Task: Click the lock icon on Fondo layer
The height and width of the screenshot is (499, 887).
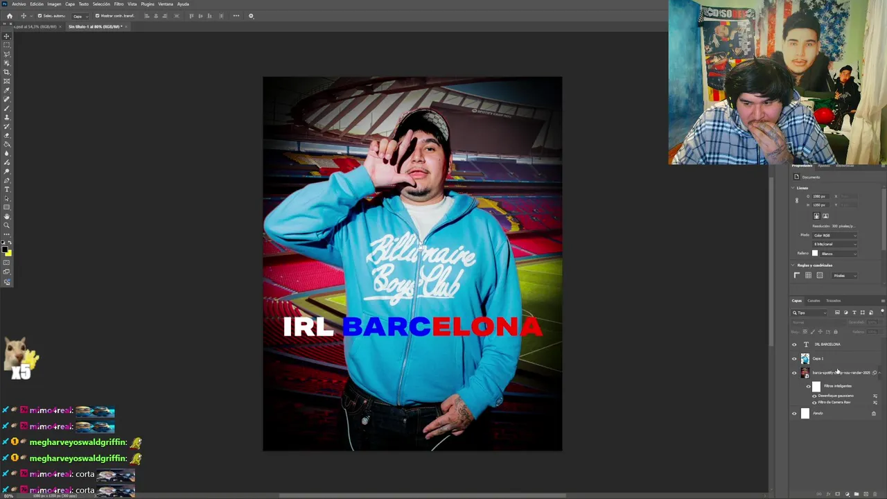Action: (874, 413)
